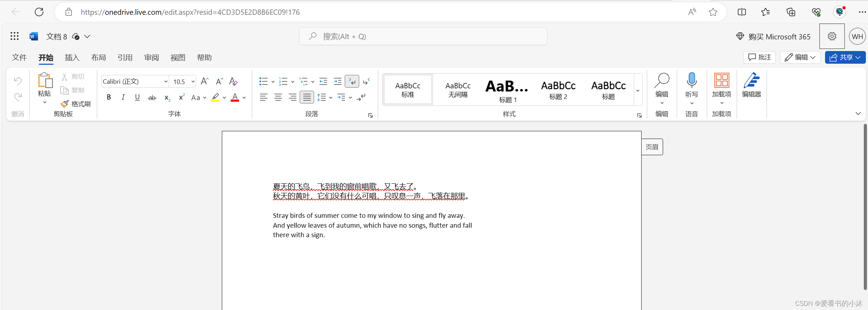Click the 搜索 search box

tap(423, 36)
